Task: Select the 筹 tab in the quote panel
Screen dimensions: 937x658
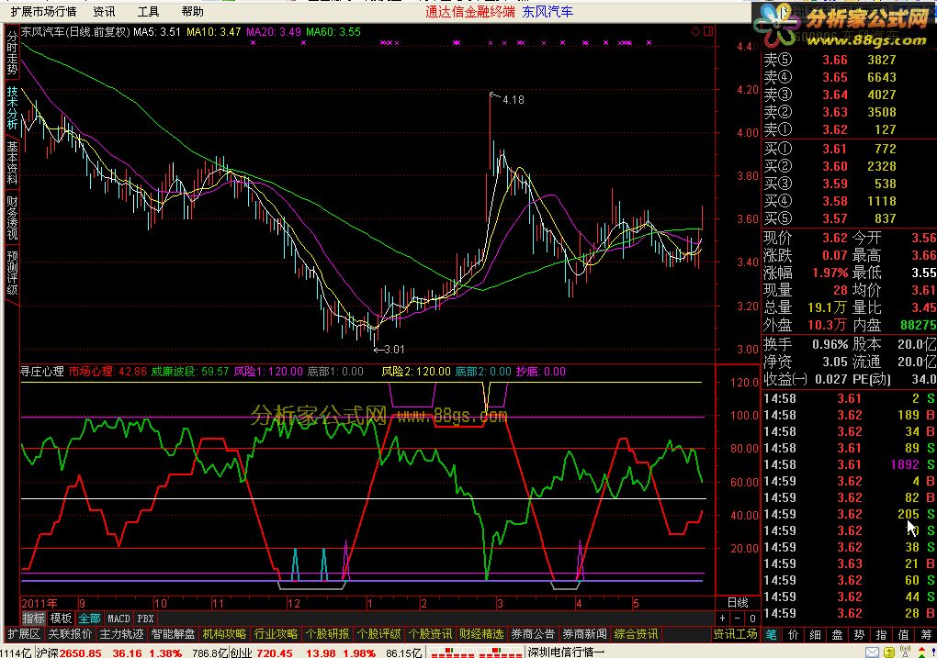Action: [x=926, y=634]
